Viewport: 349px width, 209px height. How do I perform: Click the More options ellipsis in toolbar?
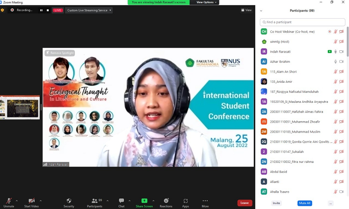coord(205,202)
